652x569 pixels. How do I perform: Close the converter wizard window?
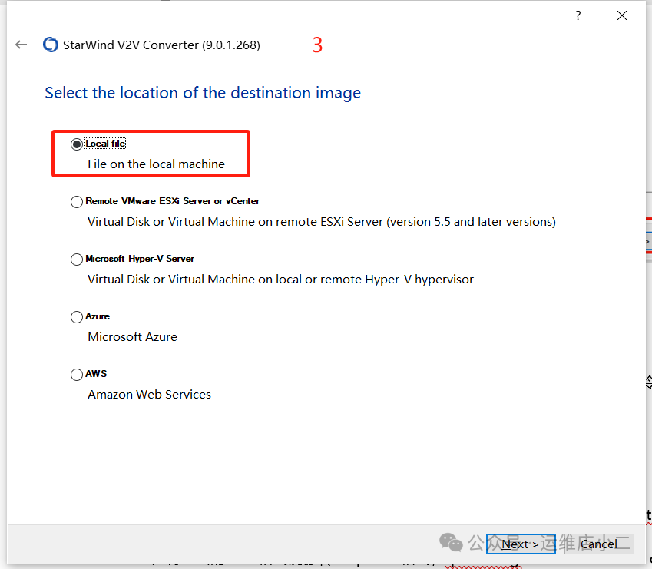pyautogui.click(x=622, y=15)
